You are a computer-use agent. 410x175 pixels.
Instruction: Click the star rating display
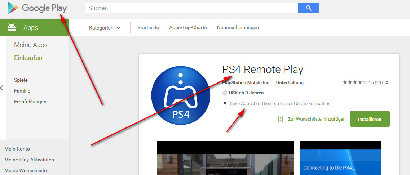(x=355, y=82)
